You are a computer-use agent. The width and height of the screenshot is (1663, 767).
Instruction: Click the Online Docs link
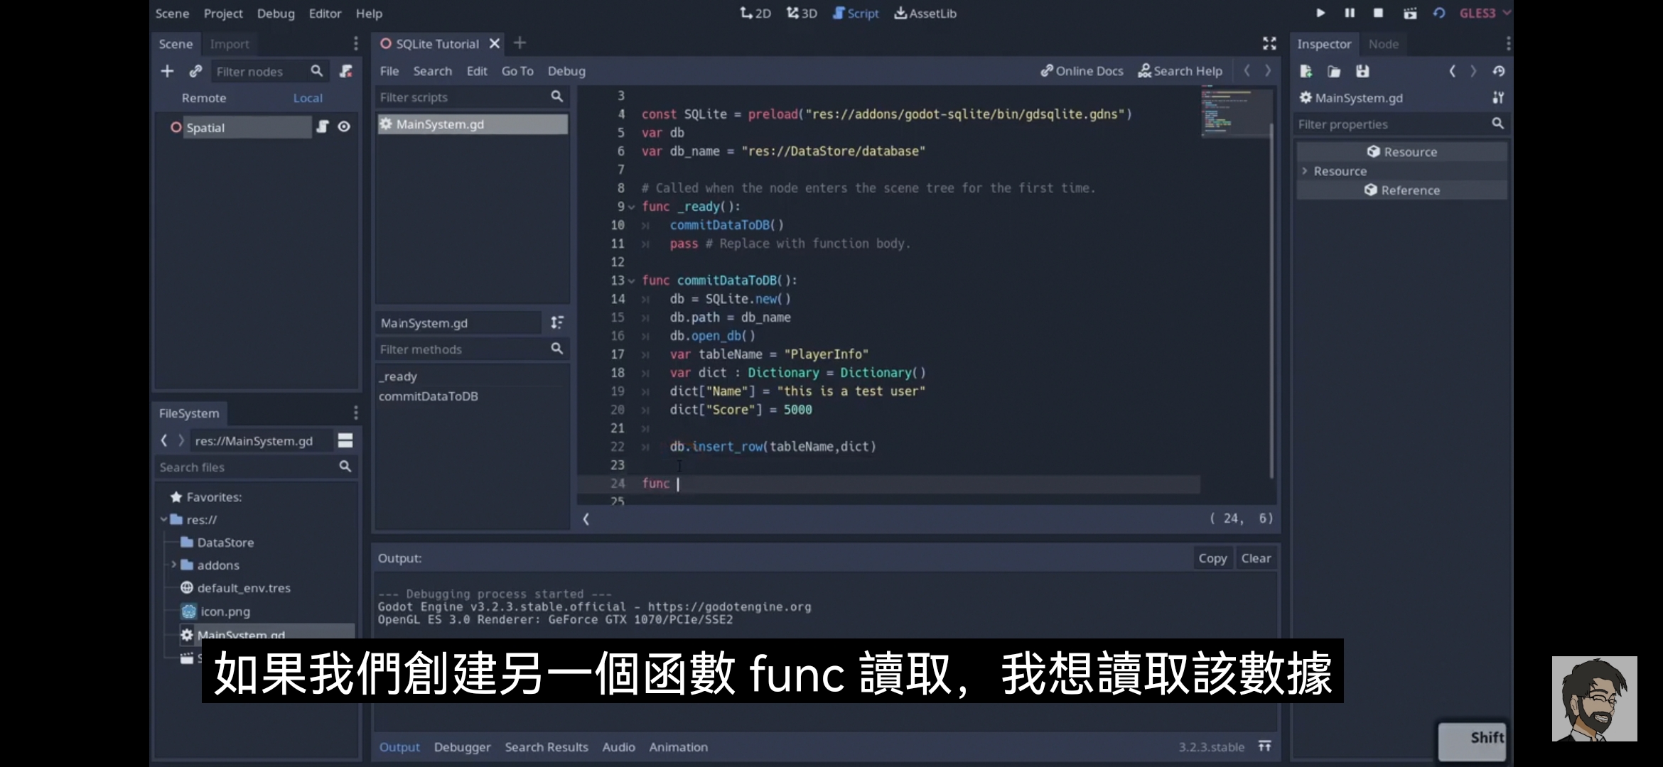pyautogui.click(x=1082, y=70)
